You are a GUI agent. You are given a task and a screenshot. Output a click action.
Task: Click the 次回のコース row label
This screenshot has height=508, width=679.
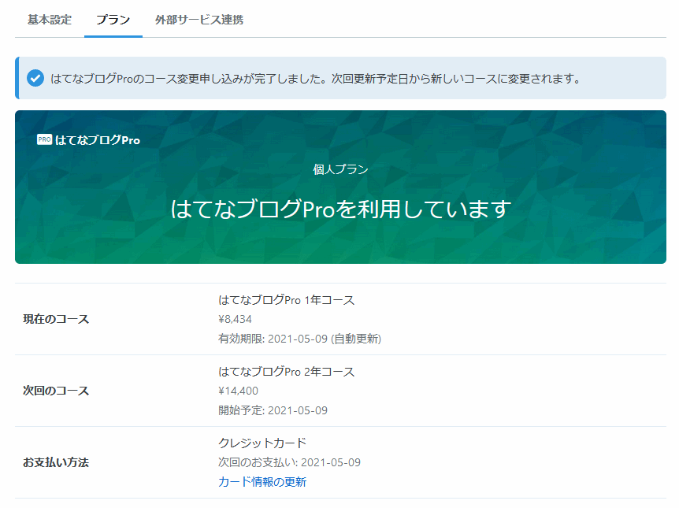[56, 391]
